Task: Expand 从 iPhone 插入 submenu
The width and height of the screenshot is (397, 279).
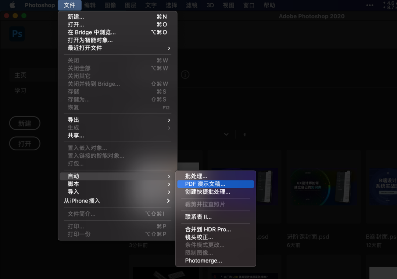Action: click(118, 201)
